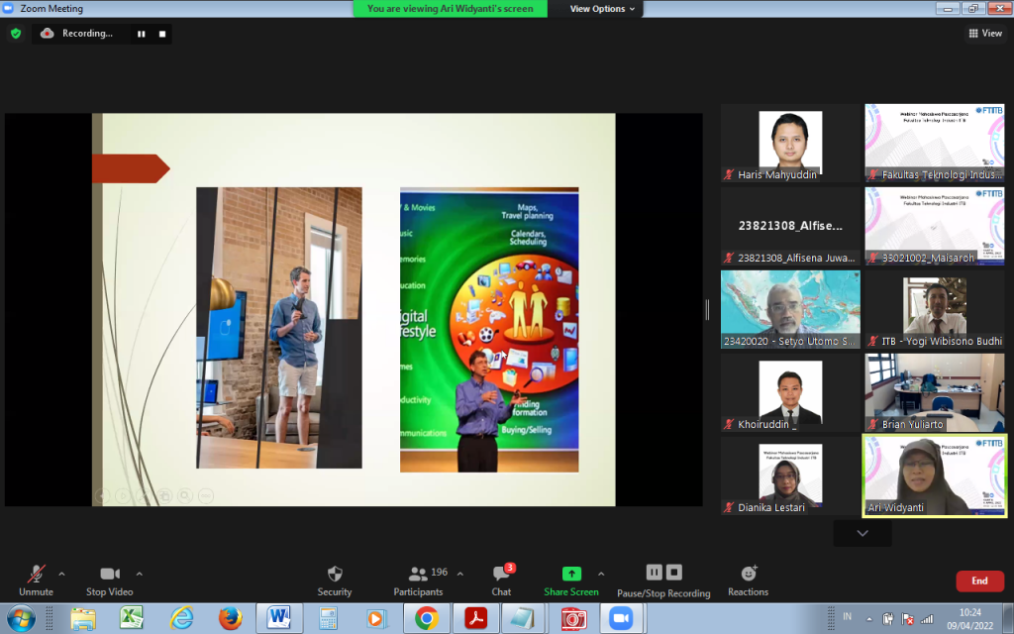The width and height of the screenshot is (1014, 634).
Task: Expand video options arrow beside Stop Video
Action: 139,574
